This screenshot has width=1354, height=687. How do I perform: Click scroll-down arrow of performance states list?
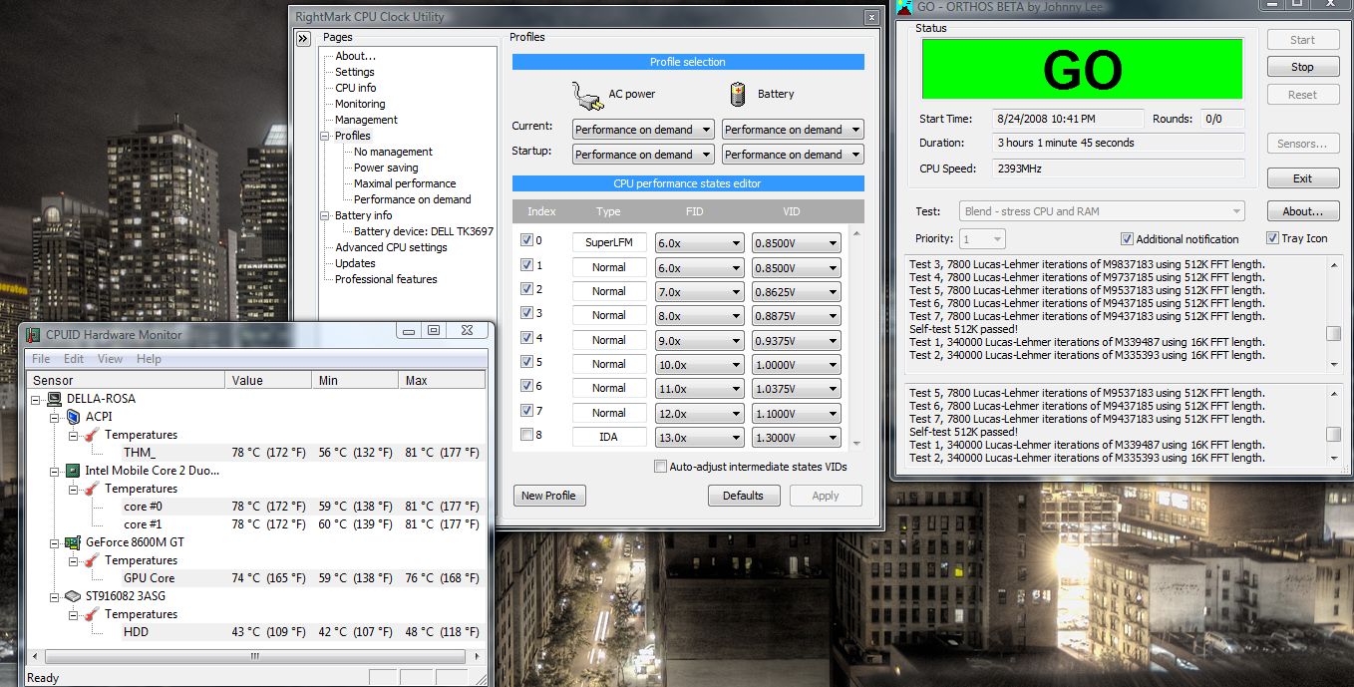[x=855, y=443]
